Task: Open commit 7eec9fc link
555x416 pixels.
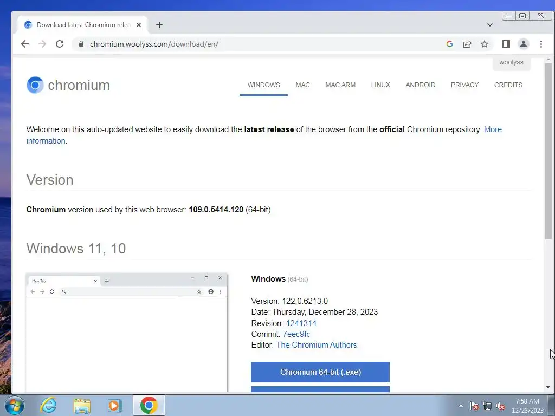Action: coord(296,334)
